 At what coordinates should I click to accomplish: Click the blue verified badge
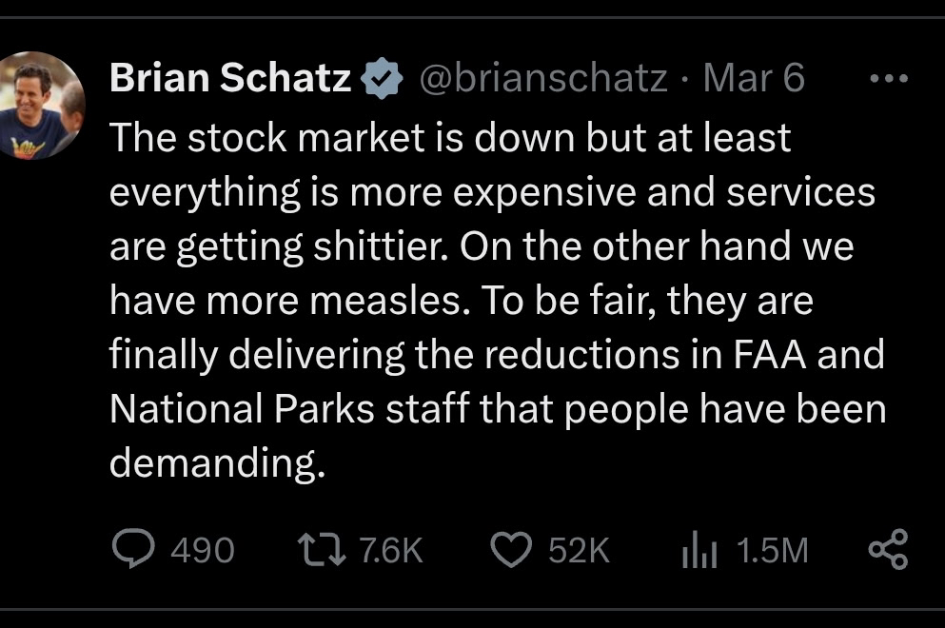[x=383, y=79]
